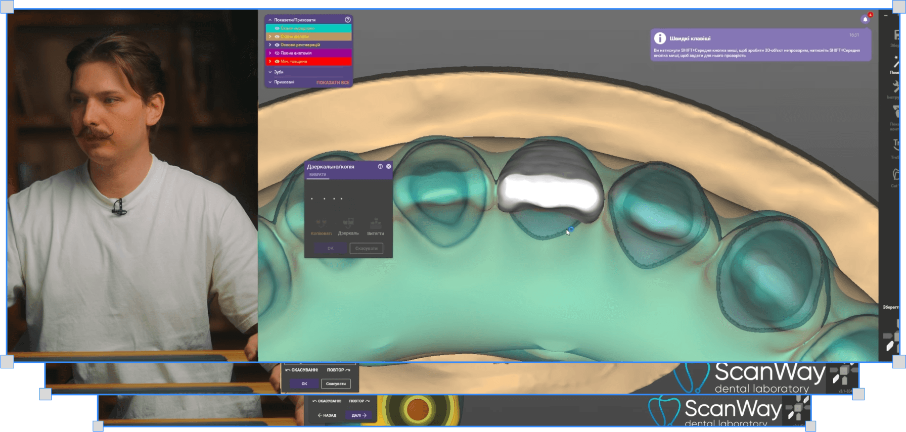Open the TruSmile icon in right sidebar
This screenshot has width=906, height=432.
[896, 145]
